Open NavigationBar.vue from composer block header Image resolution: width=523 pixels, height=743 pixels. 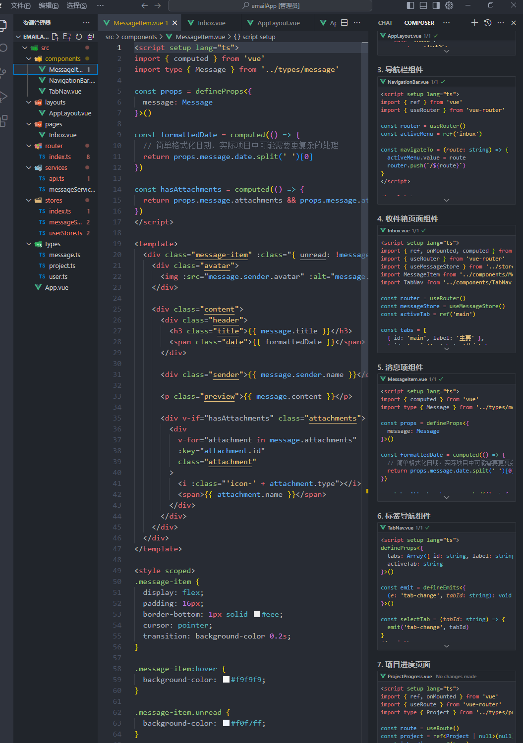tap(408, 82)
